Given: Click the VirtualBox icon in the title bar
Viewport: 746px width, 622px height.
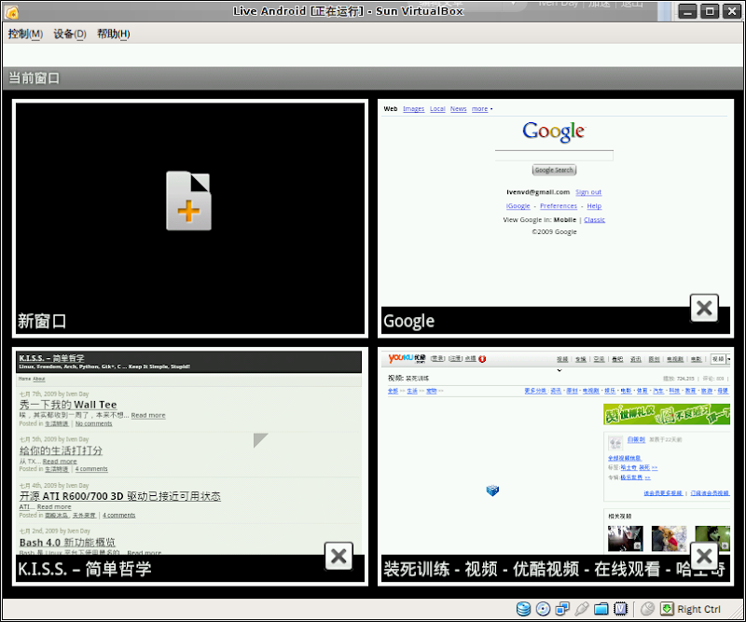Looking at the screenshot, I should tap(12, 12).
